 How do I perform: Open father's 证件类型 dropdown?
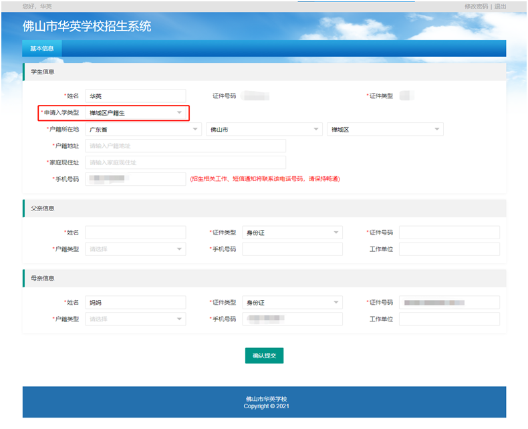click(292, 233)
